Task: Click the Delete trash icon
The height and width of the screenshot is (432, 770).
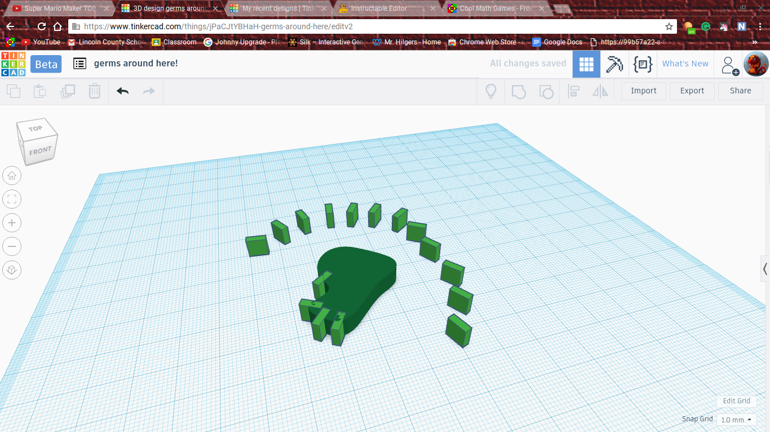Action: coord(95,91)
